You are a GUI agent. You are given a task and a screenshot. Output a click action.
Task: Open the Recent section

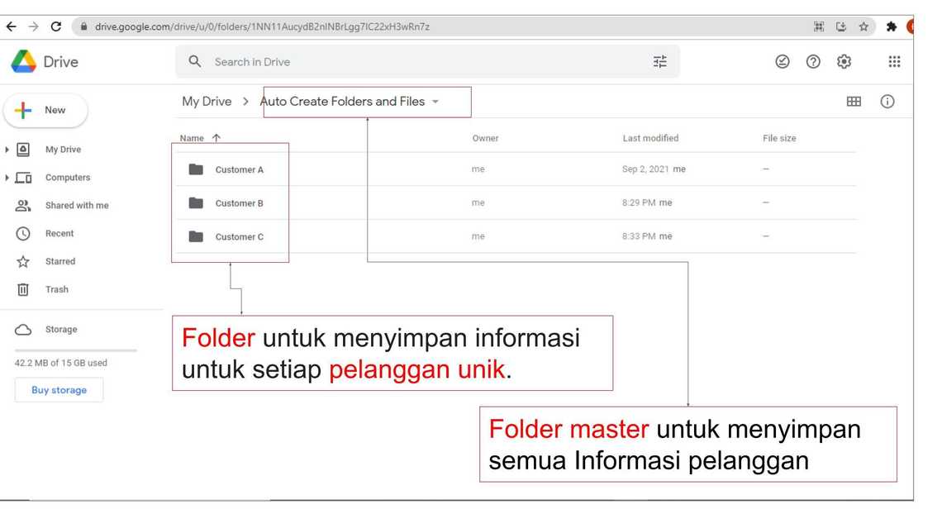[x=59, y=234]
